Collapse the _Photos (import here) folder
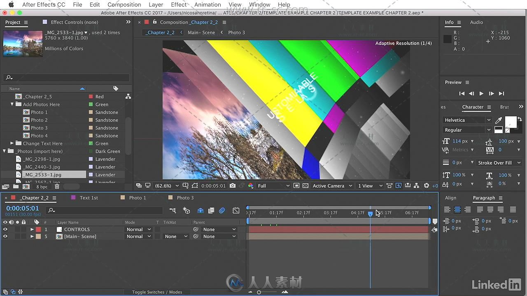527x296 pixels. click(5, 151)
